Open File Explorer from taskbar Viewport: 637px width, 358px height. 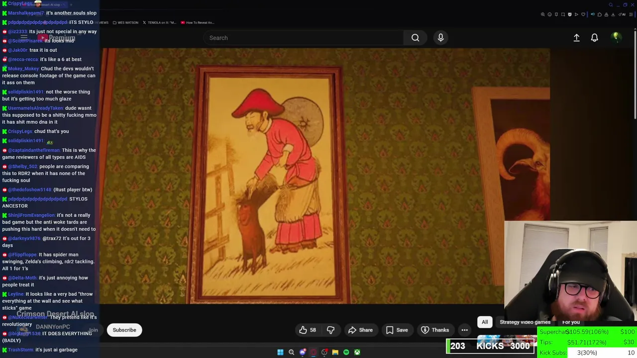[335, 352]
